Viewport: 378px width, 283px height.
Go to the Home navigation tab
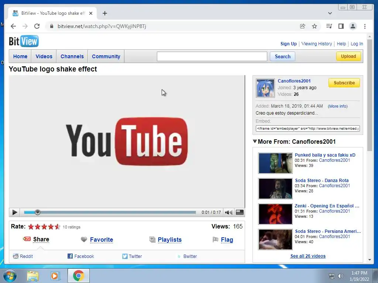click(20, 56)
